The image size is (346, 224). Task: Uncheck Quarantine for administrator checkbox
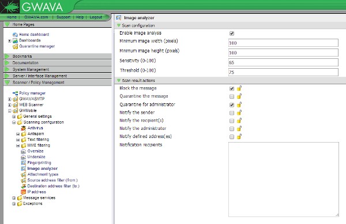[232, 105]
